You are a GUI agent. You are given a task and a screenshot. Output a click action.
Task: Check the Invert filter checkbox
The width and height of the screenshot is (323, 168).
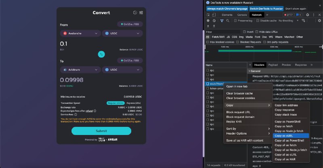(x=244, y=32)
